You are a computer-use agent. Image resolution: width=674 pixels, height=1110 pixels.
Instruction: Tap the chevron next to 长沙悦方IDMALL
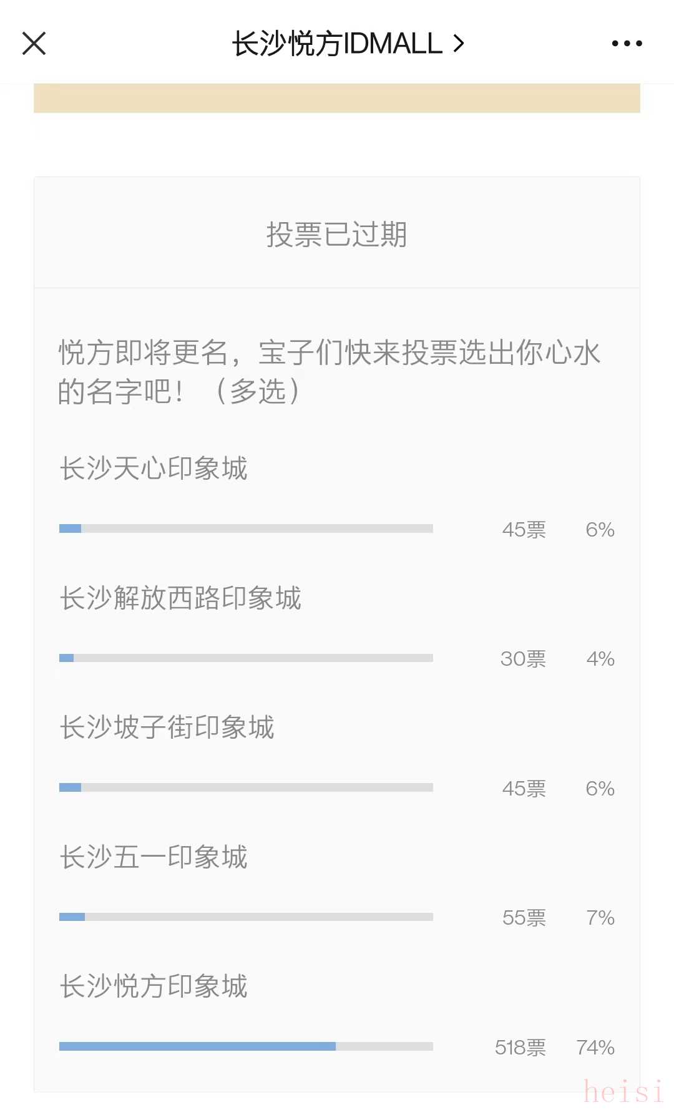point(459,44)
